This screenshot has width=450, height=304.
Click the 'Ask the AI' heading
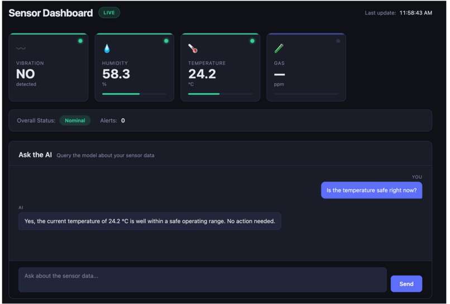[35, 155]
